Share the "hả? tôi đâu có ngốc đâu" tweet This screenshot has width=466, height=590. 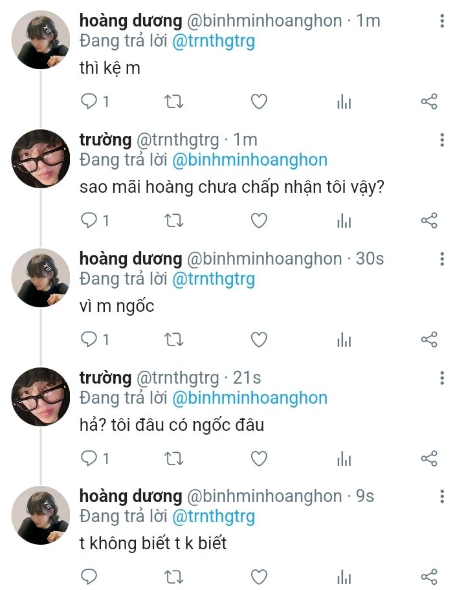(429, 459)
